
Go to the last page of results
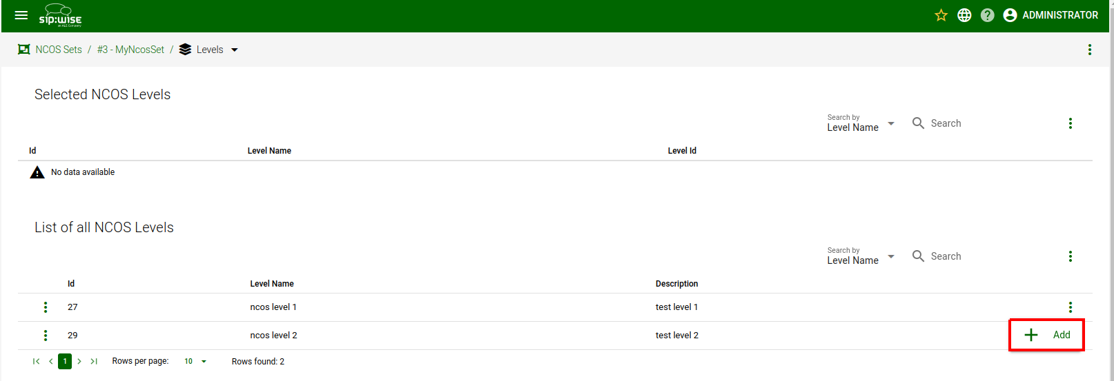[94, 361]
